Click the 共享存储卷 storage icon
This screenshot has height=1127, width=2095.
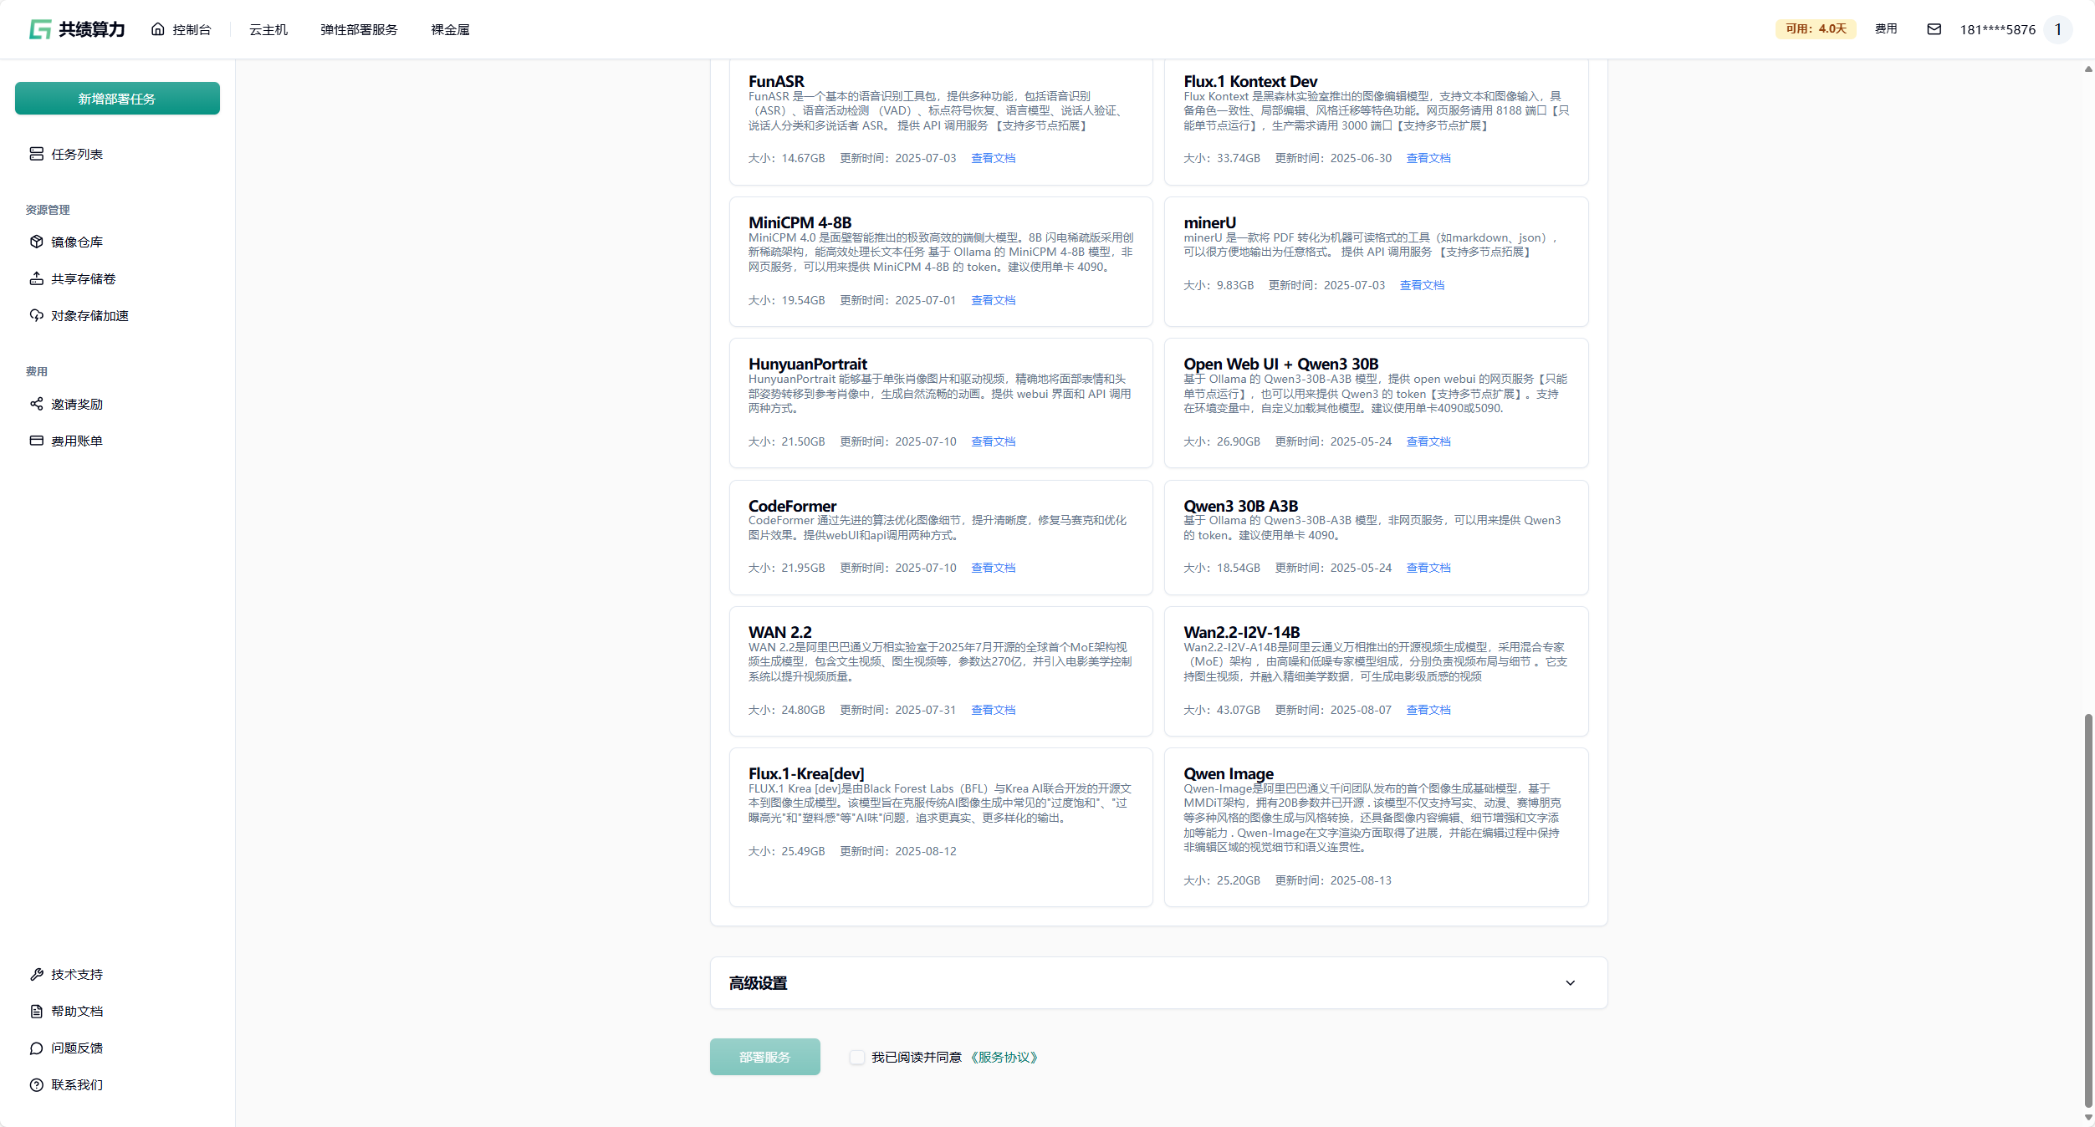(36, 278)
